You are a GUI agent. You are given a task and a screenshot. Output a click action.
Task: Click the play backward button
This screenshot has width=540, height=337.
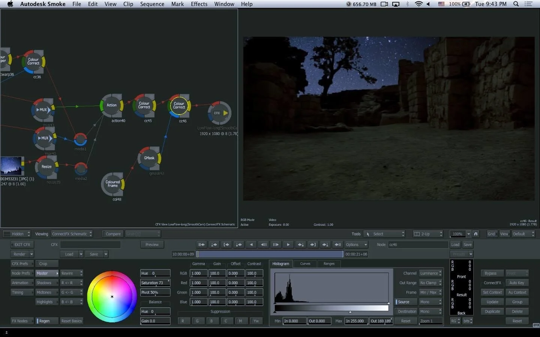coord(251,245)
